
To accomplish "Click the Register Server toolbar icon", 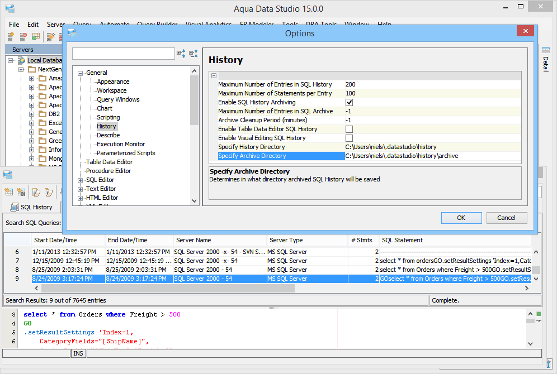I will coord(11,36).
